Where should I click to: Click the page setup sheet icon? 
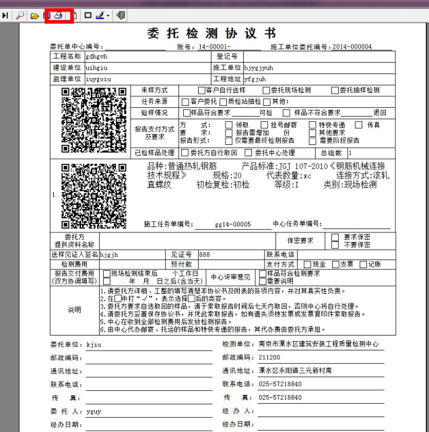pyautogui.click(x=75, y=15)
